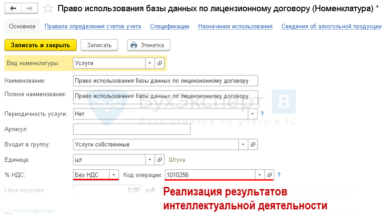Open Правила определения счетов учета tab

92,27
